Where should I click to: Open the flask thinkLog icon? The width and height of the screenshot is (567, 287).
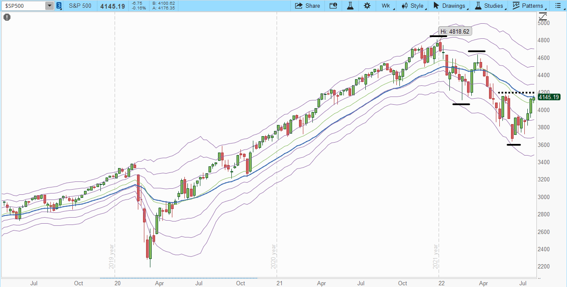point(350,6)
